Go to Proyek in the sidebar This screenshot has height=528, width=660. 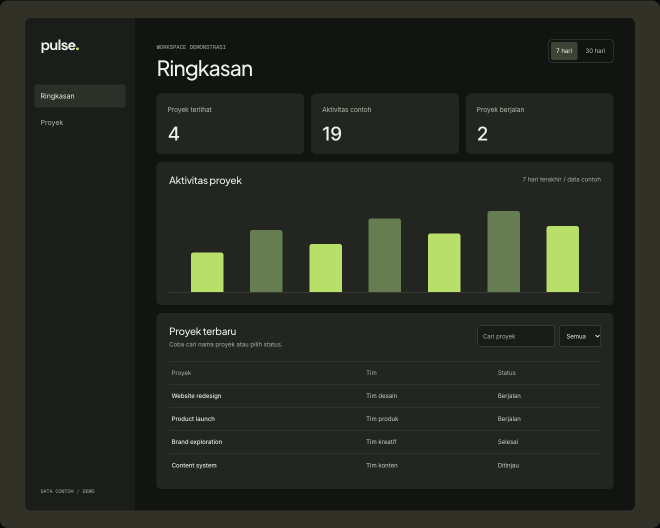tap(80, 122)
